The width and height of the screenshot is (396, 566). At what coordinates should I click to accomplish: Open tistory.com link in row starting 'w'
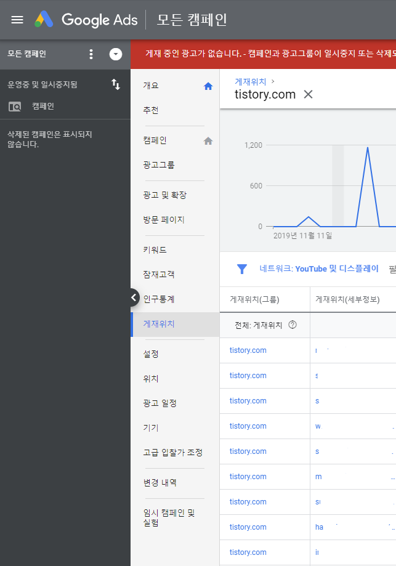pos(248,426)
